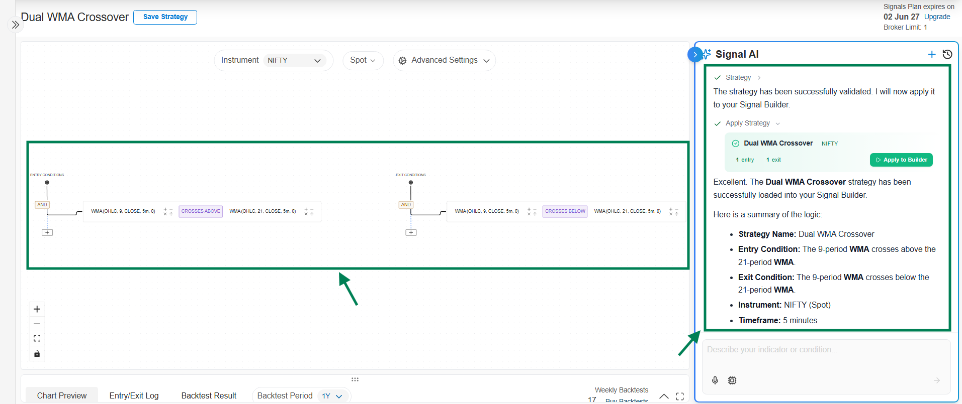Open the Backtest Result tab

click(209, 395)
